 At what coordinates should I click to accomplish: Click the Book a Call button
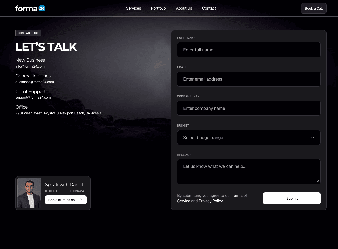pos(314,8)
